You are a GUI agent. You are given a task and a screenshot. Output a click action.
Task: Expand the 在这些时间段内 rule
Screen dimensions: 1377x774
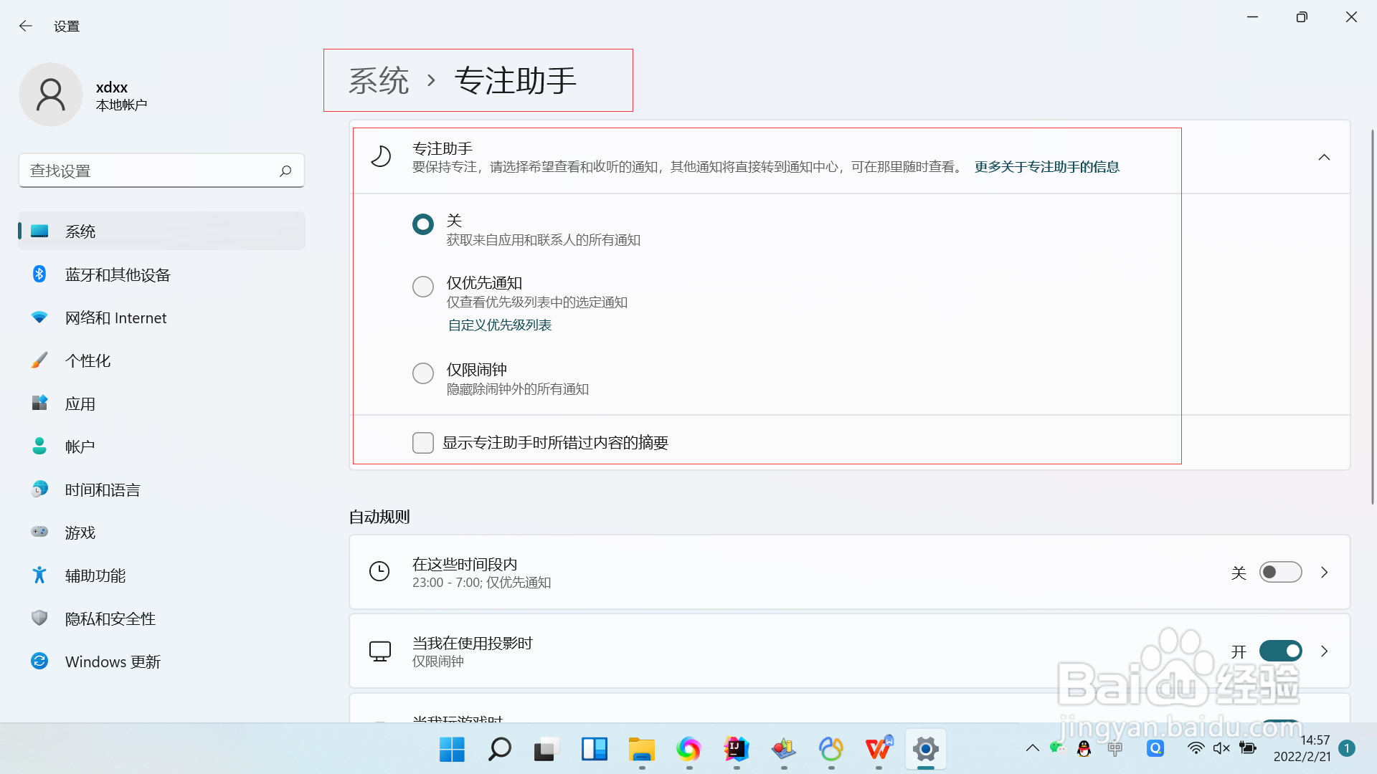pyautogui.click(x=1325, y=572)
